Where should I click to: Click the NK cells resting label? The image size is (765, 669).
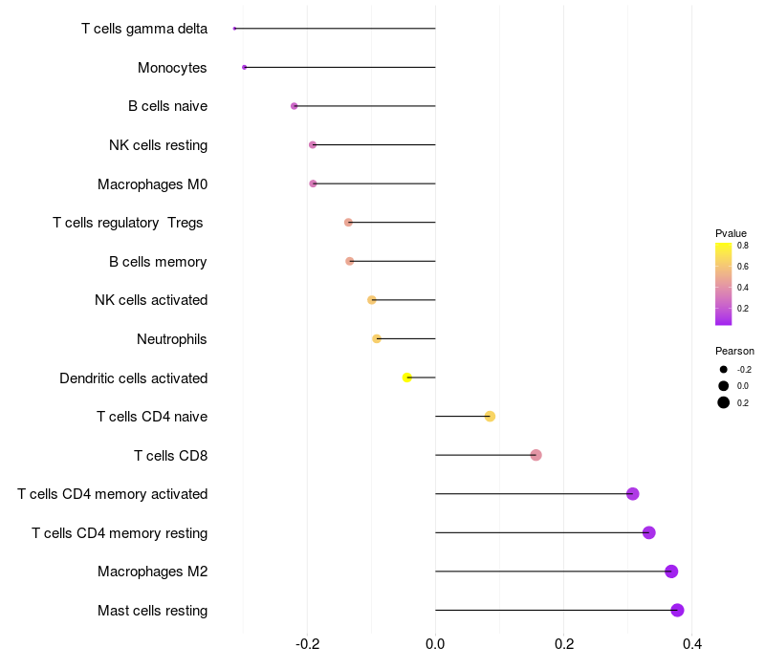point(158,145)
